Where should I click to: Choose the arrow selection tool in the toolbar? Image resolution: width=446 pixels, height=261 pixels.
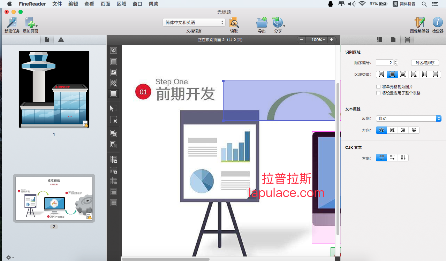(x=113, y=108)
